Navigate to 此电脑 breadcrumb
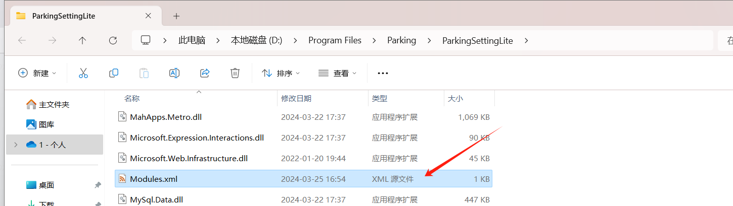The image size is (733, 206). point(192,41)
